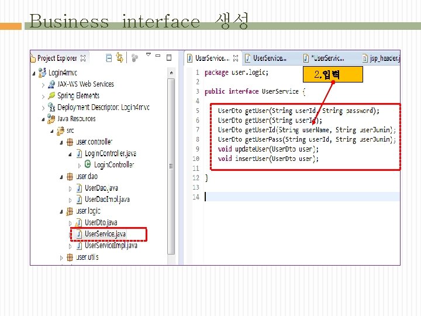Select UserService.java in the tree
This screenshot has width=421, height=316.
pyautogui.click(x=105, y=234)
